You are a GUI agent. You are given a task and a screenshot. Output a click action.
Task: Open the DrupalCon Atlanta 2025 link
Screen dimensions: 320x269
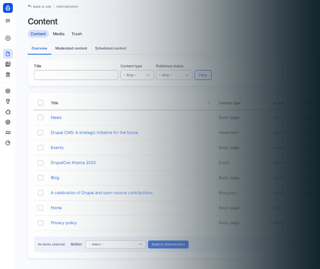click(73, 163)
